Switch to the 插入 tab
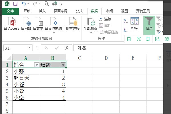 coord(42,11)
